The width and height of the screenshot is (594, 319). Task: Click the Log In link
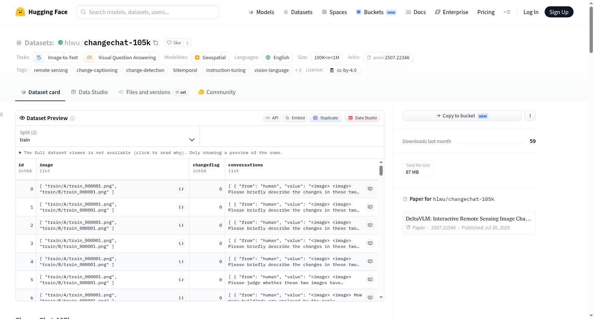pos(531,12)
